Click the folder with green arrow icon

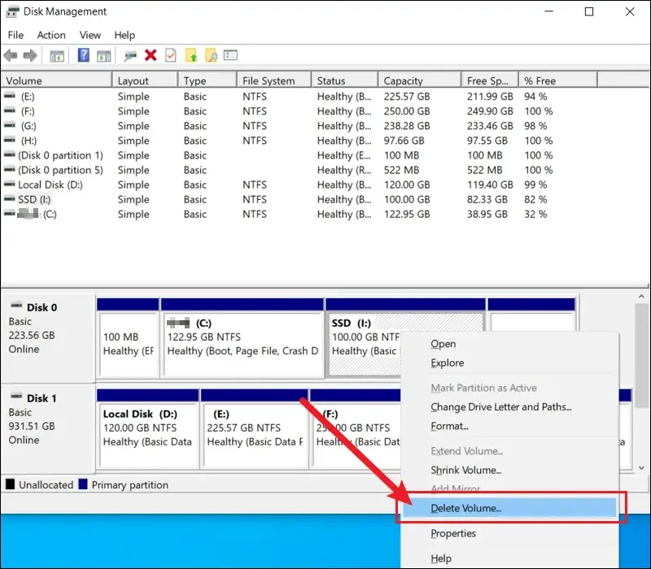click(191, 55)
